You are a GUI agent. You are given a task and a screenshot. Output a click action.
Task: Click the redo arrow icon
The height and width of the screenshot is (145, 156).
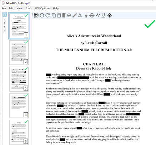point(47,15)
